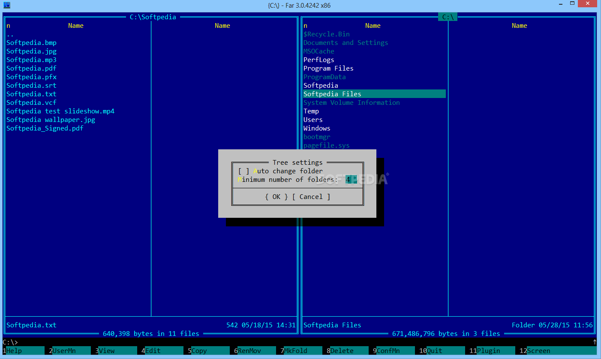Select ProgramData folder
601x359 pixels.
[x=325, y=77]
